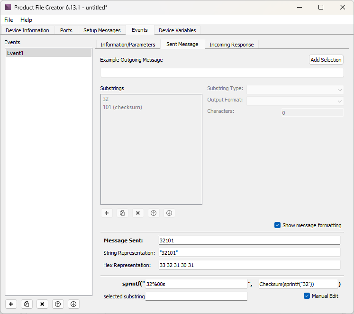
Task: Select Event1 in the Events list
Action: pyautogui.click(x=48, y=53)
